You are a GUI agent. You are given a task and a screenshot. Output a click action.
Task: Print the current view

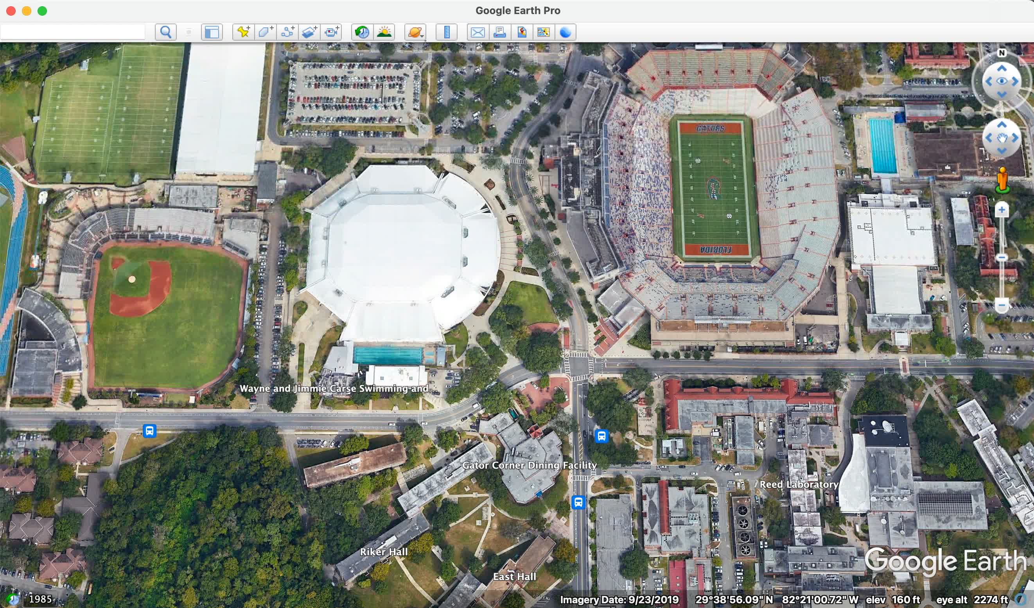tap(499, 32)
